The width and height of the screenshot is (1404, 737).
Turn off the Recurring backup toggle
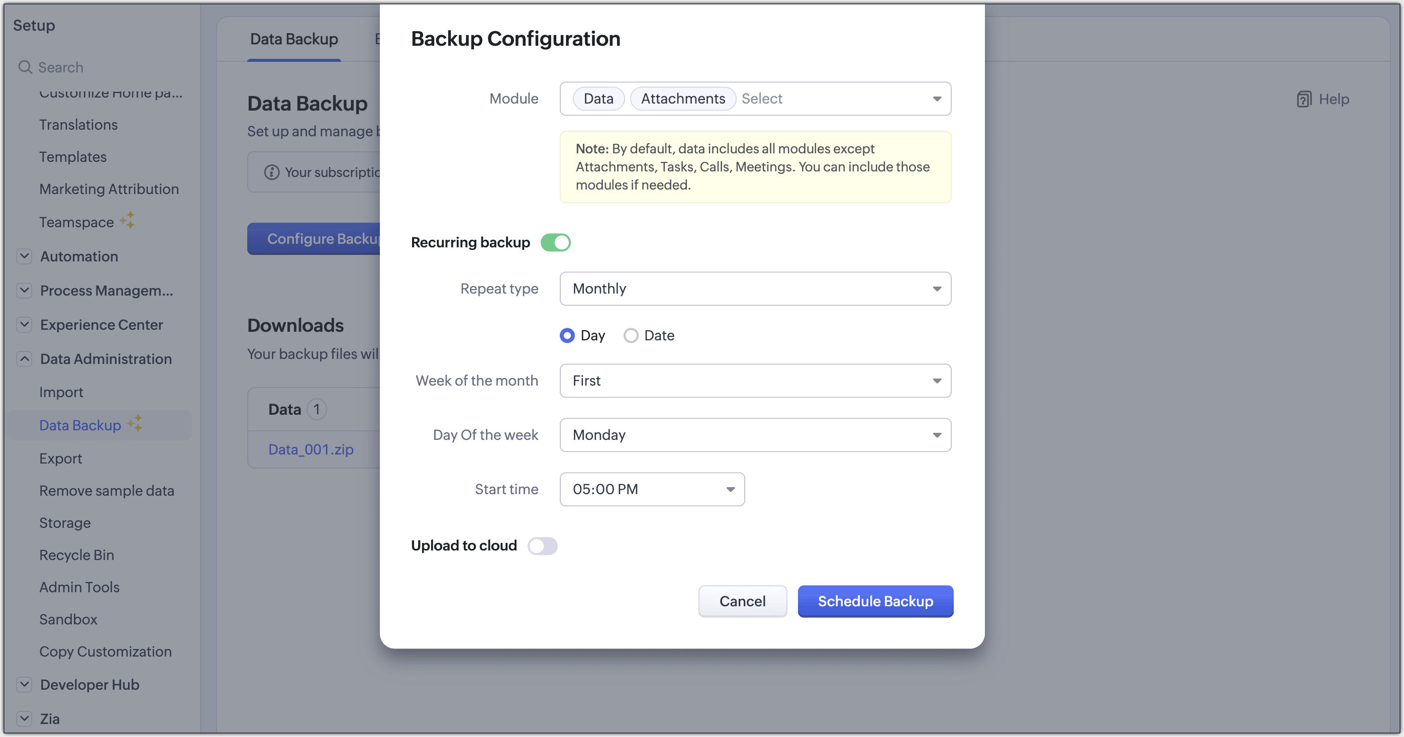pyautogui.click(x=555, y=243)
